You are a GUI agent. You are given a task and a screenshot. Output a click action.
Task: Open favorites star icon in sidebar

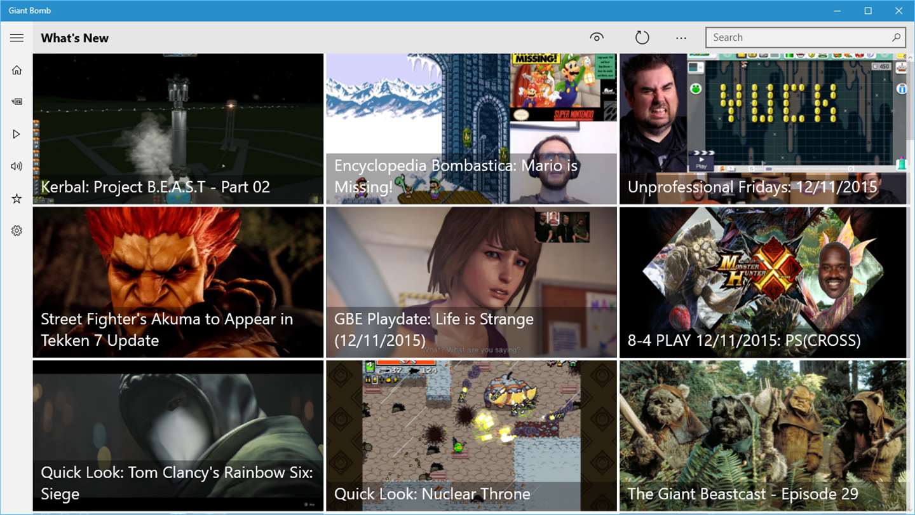point(17,199)
